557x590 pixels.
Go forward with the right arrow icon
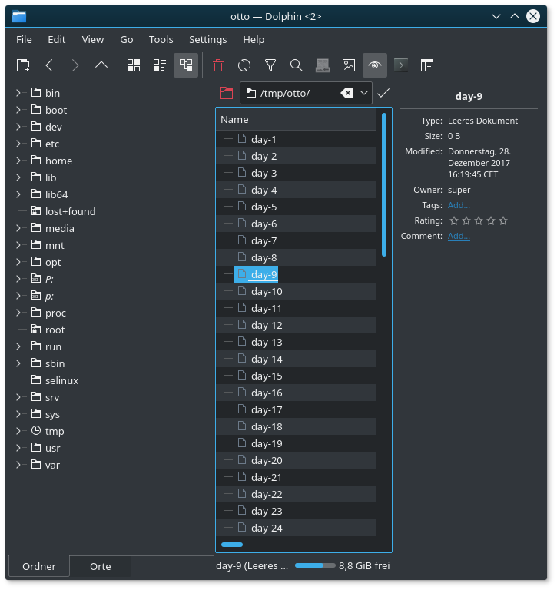coord(75,65)
